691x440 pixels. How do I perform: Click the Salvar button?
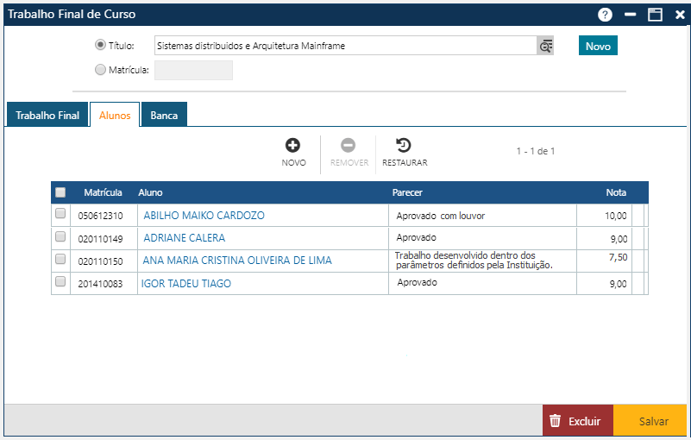point(650,421)
